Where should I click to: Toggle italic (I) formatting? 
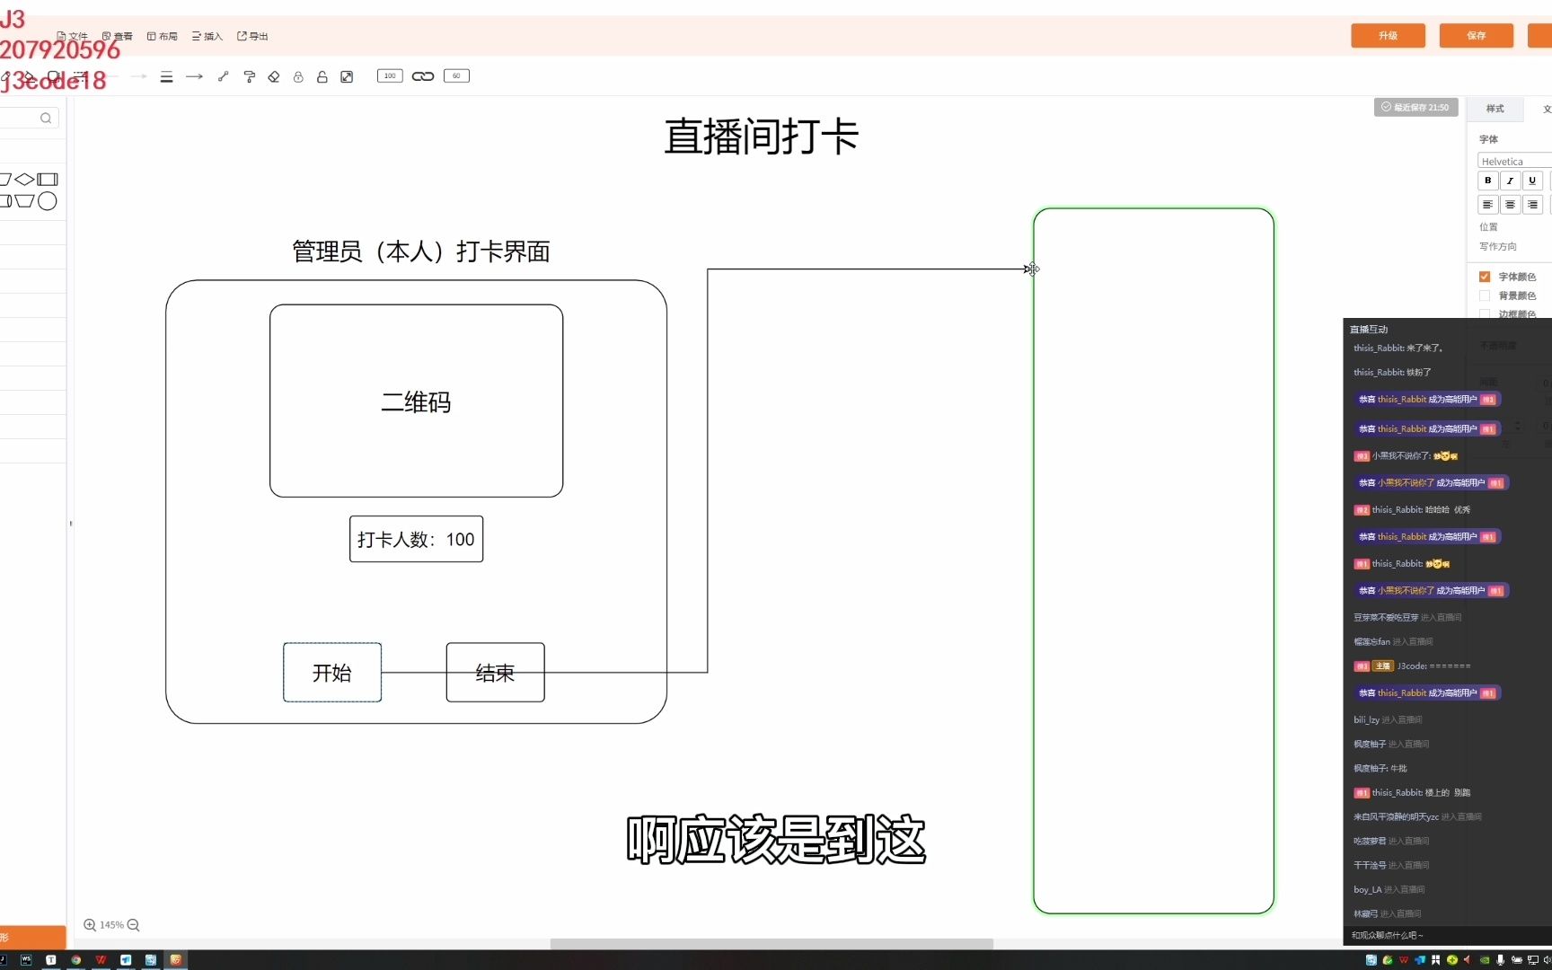point(1510,181)
